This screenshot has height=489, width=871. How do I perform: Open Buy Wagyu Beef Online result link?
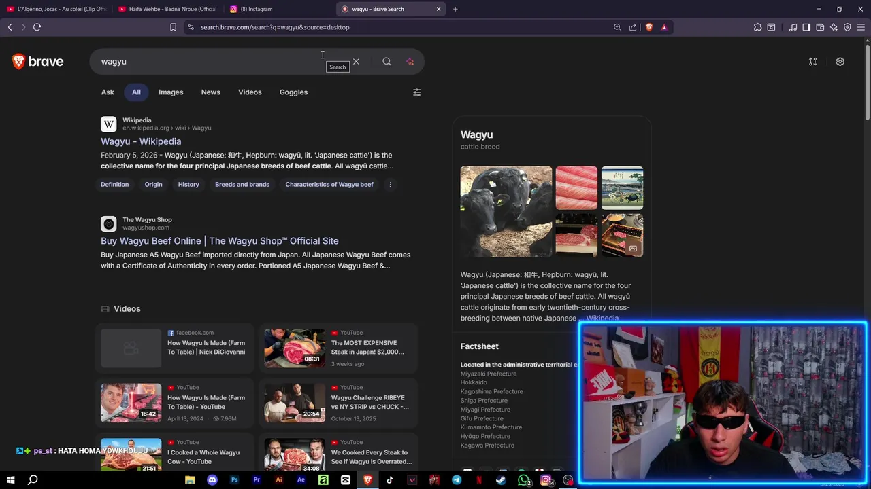[219, 241]
